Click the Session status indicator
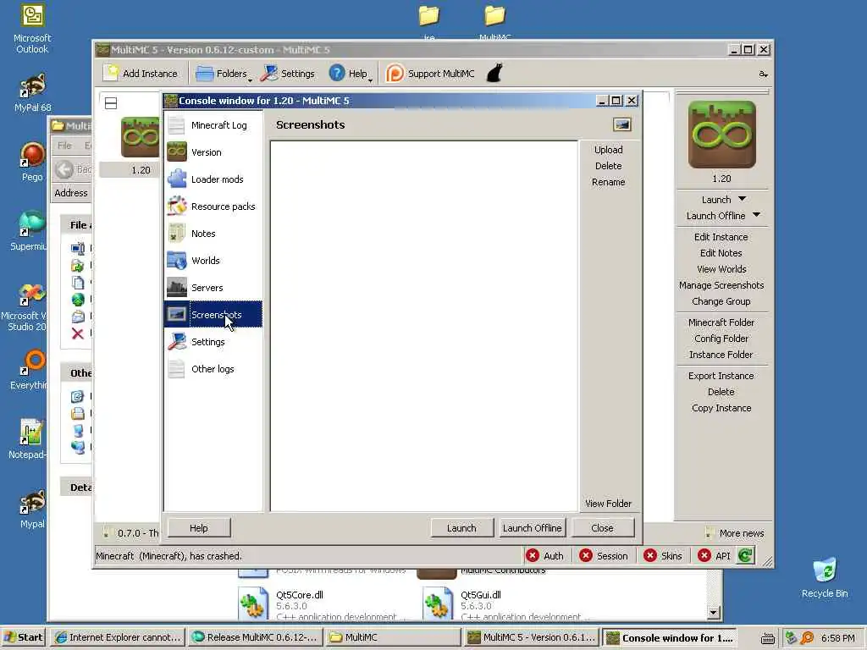Viewport: 867px width, 650px height. pos(604,556)
